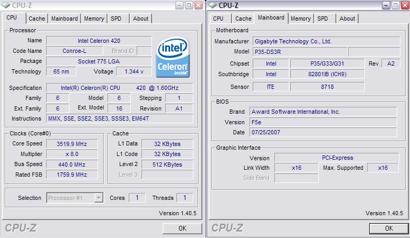Click the Stepping '1' value
This screenshot has width=410, height=238.
179,98
